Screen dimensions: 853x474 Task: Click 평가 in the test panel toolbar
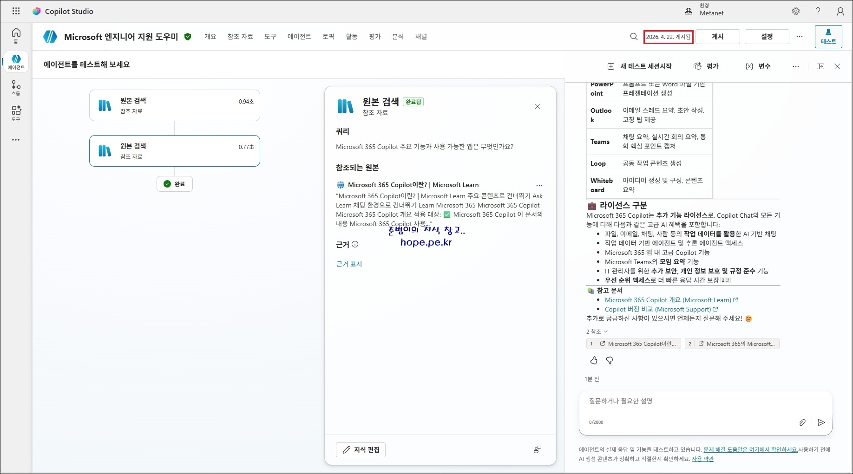[706, 66]
